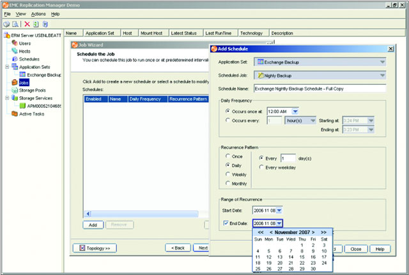Open the End Date dropdown arrow
The height and width of the screenshot is (275, 409).
point(279,223)
